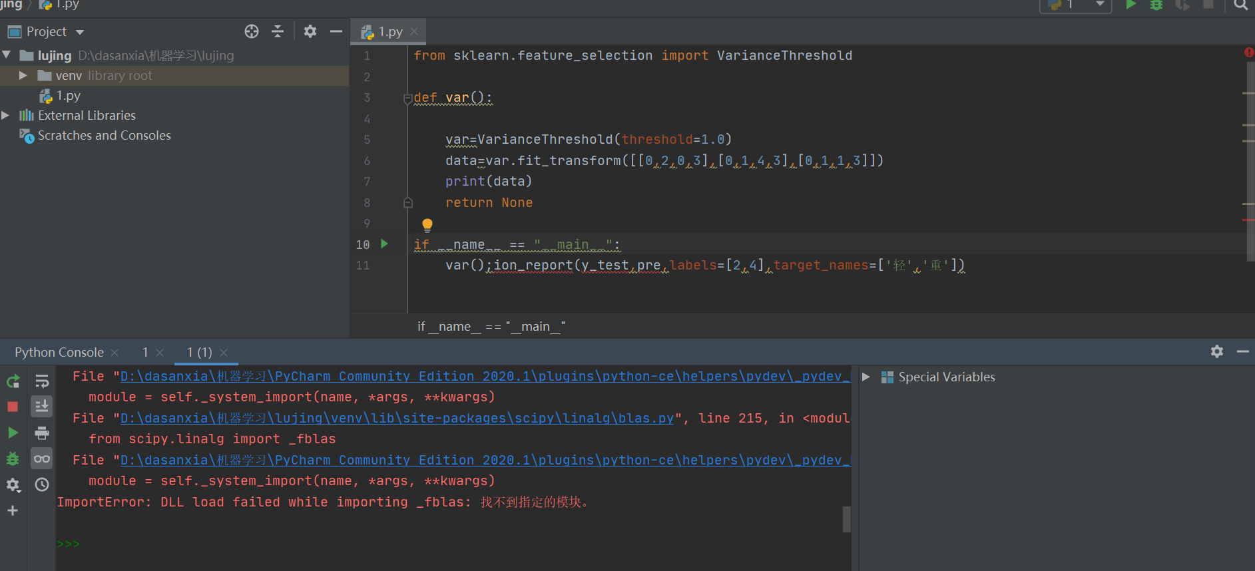Open the search everywhere magnifier
1255x571 pixels.
(x=1241, y=5)
